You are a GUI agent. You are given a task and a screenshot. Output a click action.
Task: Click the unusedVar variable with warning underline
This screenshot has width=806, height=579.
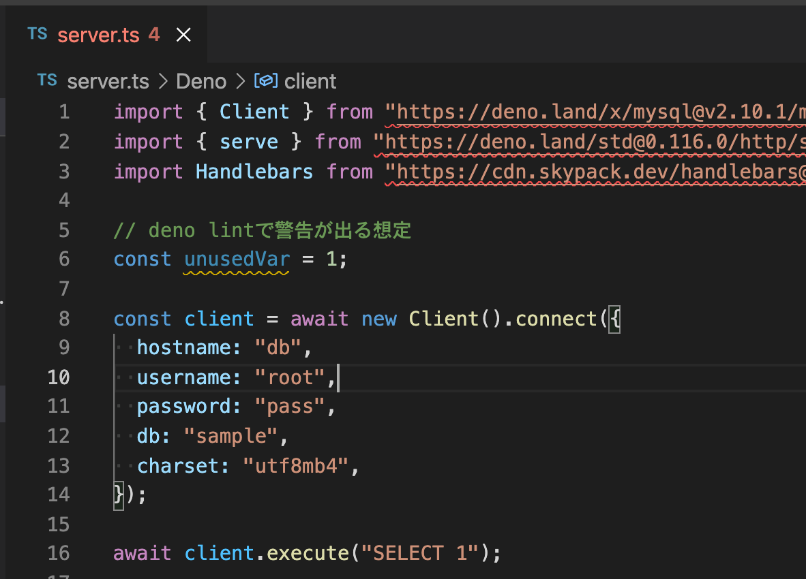(x=237, y=260)
